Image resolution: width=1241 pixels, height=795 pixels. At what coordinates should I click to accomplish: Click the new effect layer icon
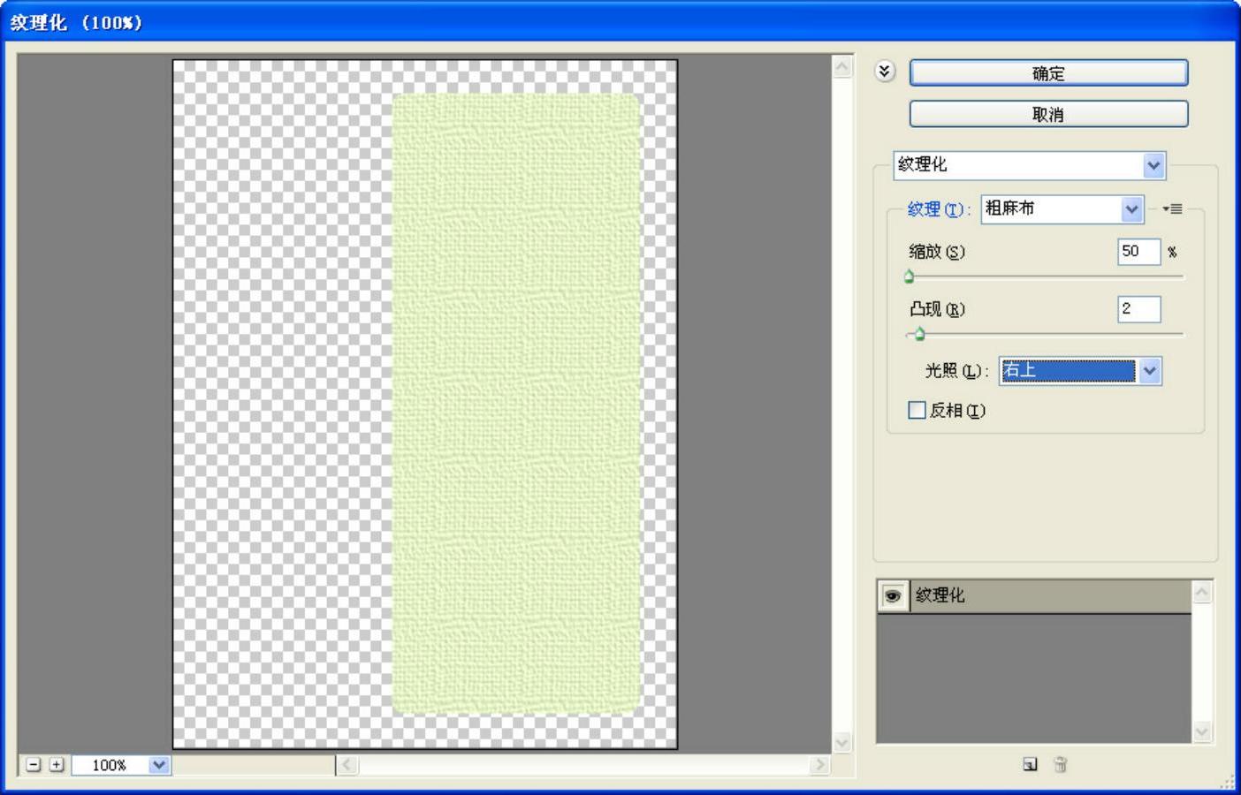1030,765
